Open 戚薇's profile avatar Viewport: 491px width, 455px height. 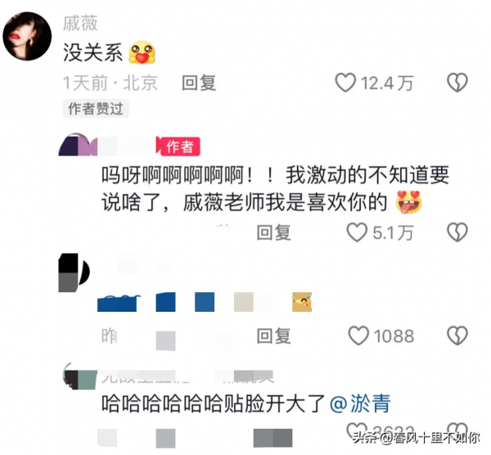click(27, 36)
